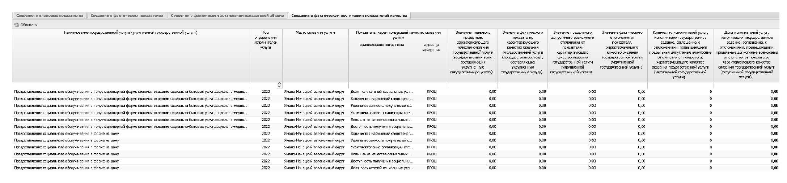
Task: Click the refresh icon next to Обновить
Action: (16, 25)
